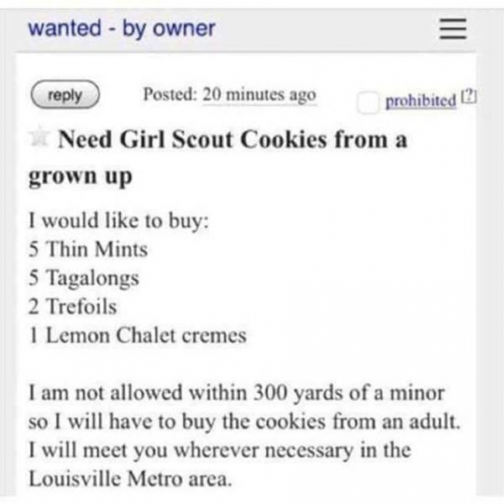Select the Need Girl Scout Cookies title
The image size is (504, 504).
click(233, 140)
